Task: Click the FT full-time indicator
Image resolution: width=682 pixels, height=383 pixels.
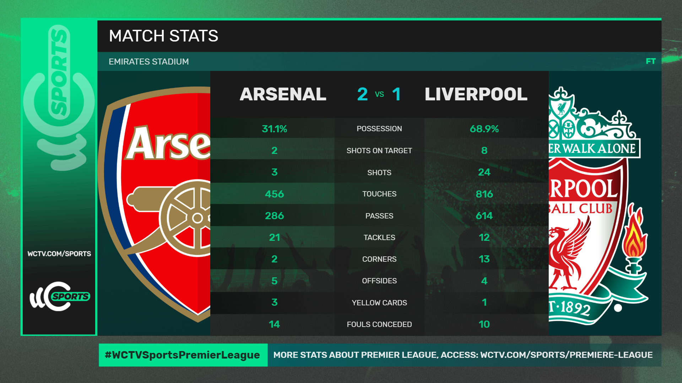Action: [x=650, y=61]
